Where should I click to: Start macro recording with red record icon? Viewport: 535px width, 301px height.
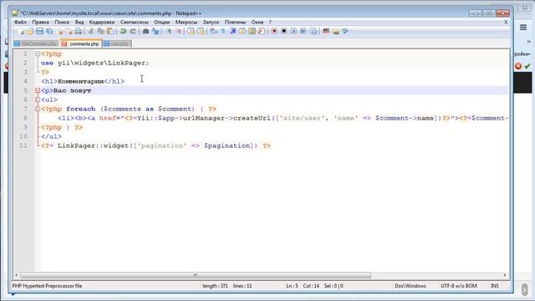coord(274,32)
